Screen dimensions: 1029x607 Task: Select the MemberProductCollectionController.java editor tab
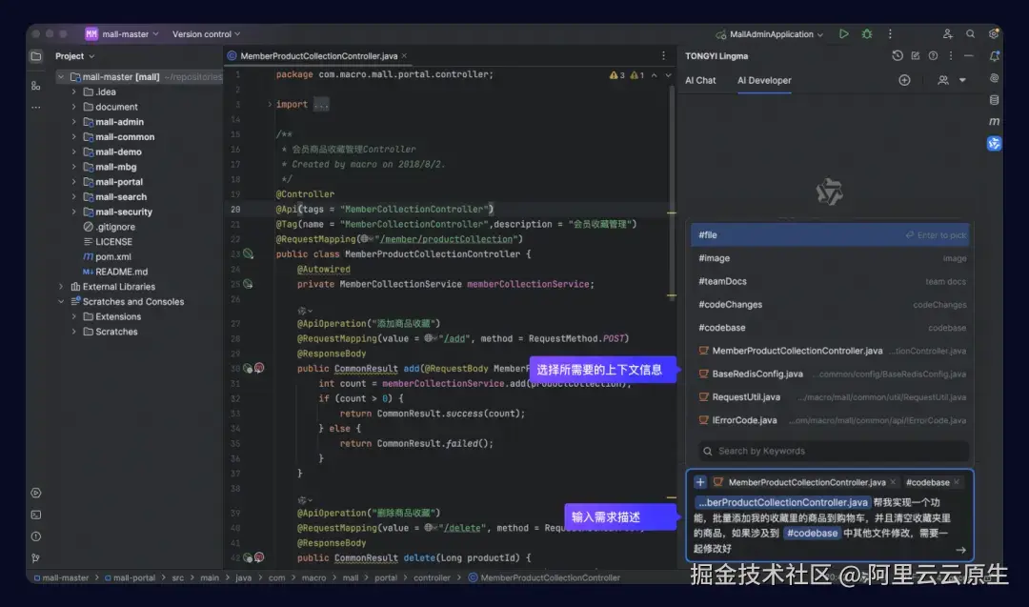click(x=319, y=56)
